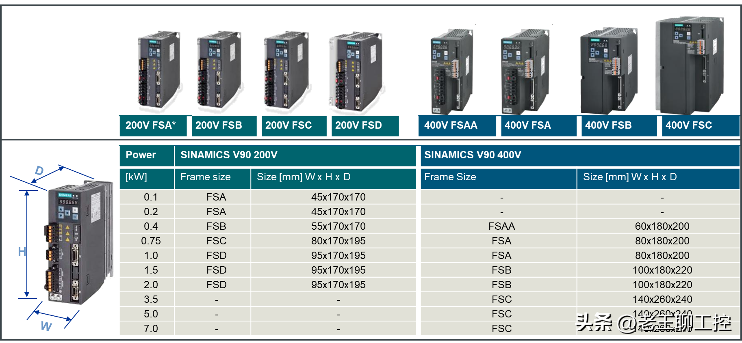Click the 55x170x170 size cell
This screenshot has width=742, height=343.
click(338, 226)
